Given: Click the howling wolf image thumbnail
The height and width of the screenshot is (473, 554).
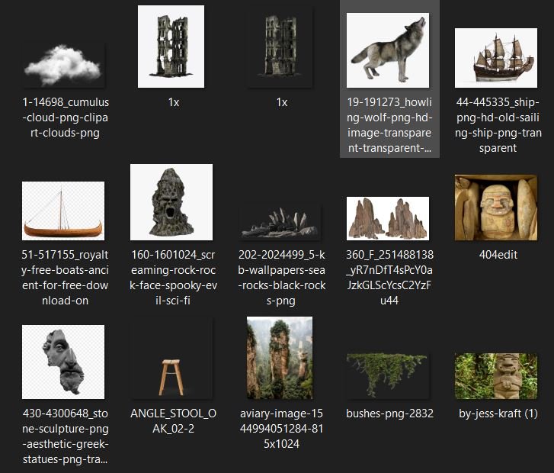Looking at the screenshot, I should click(388, 50).
